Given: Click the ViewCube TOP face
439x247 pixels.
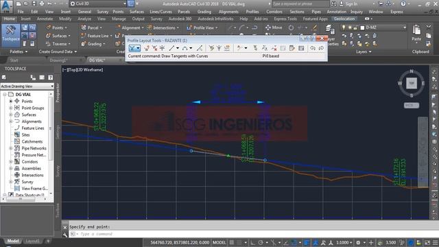Looking at the screenshot, I should click(x=412, y=83).
